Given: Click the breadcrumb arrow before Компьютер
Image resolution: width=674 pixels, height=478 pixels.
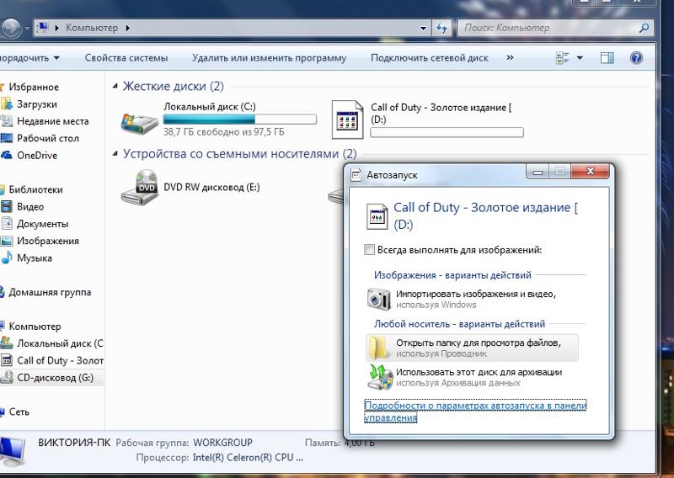Looking at the screenshot, I should pos(56,29).
